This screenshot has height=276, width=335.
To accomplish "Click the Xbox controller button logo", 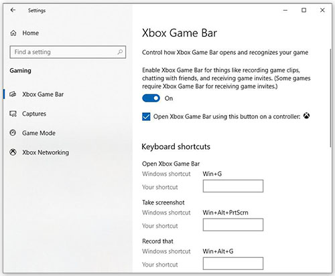I will [x=306, y=116].
